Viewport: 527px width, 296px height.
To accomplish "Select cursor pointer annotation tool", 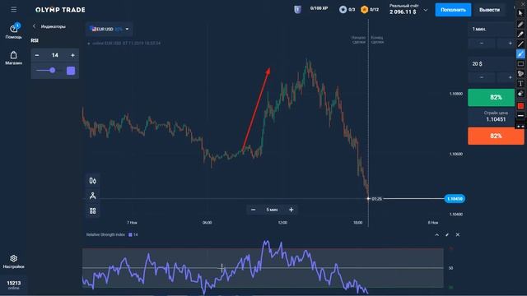I will (x=520, y=13).
